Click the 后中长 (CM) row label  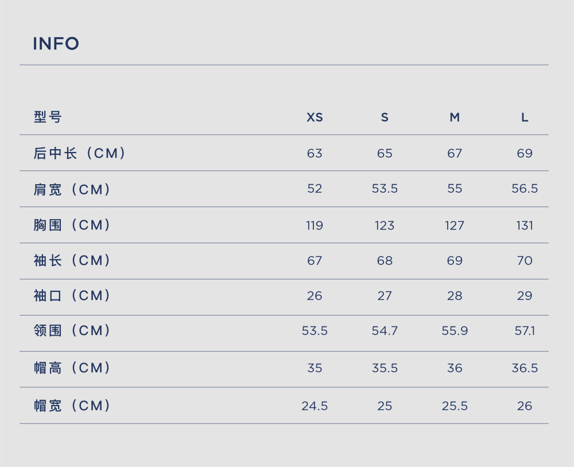79,153
